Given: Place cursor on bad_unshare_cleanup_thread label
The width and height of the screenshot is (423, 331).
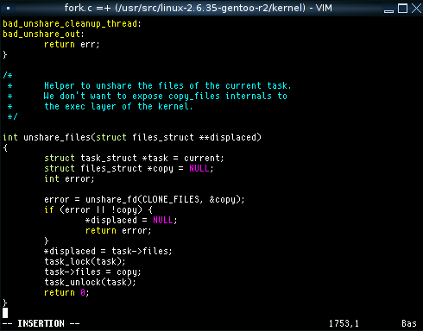Looking at the screenshot, I should click(72, 23).
